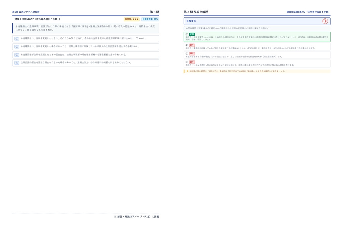Screen dimensions: 343x242
Task: Click the footer note ※ 解答・解説は次ページ（P.15）に掲載
Action: tap(137, 217)
